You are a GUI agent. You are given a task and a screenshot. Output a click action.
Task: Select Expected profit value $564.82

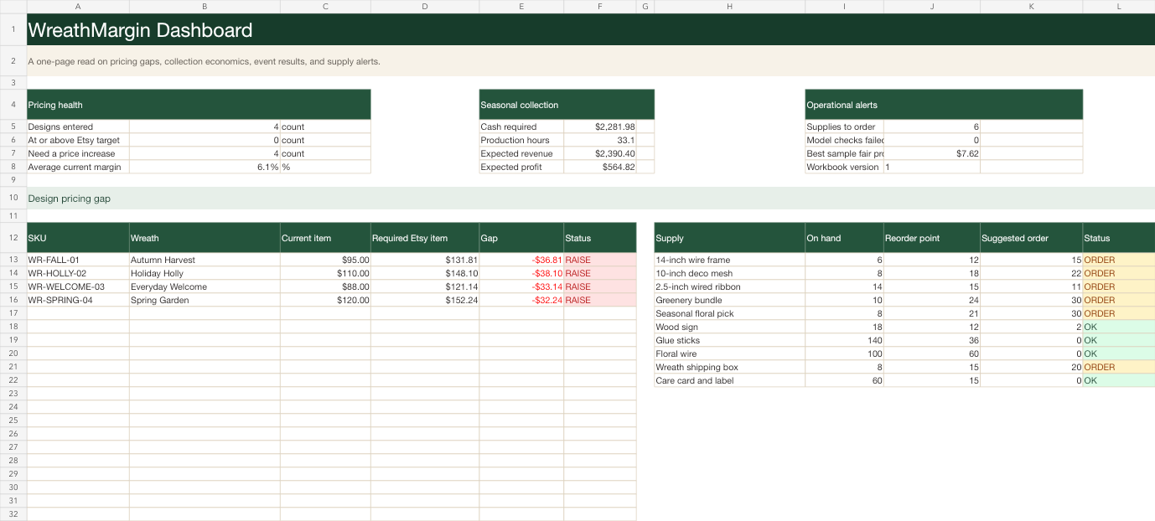click(x=599, y=167)
